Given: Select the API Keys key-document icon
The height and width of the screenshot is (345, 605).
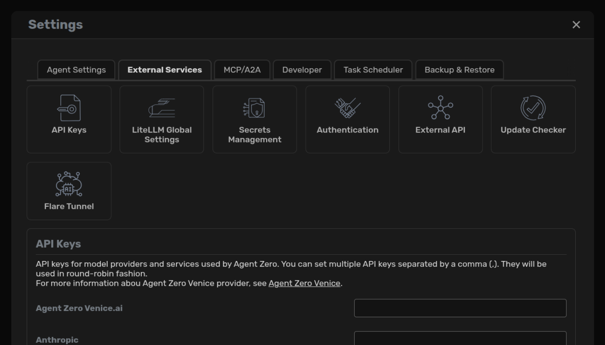Looking at the screenshot, I should (x=69, y=108).
